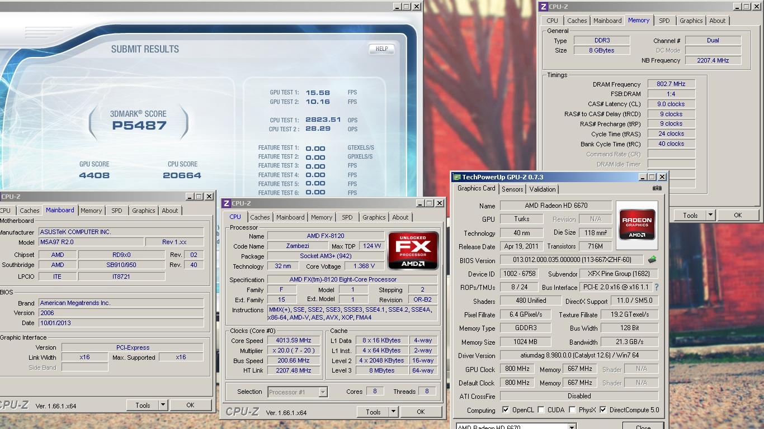This screenshot has width=764, height=429.
Task: Click the NB Frequency 2207.4 MHz field
Action: click(x=713, y=60)
